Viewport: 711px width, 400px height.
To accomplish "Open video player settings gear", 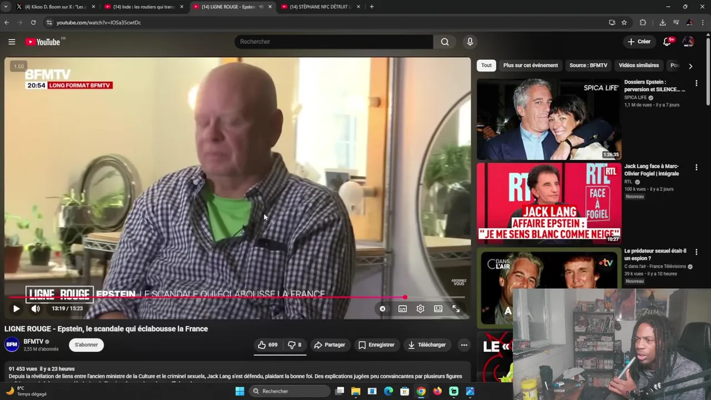I will point(420,309).
